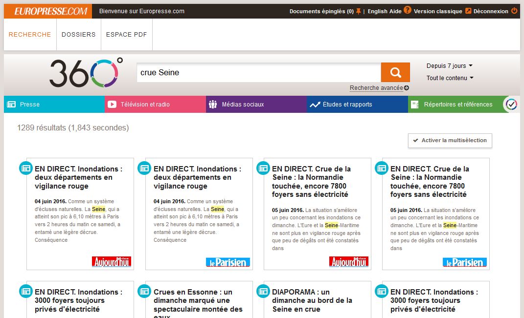Click the press icon on le Parisien's "vigilance rouge" card
Screen dimensions: 524x318
point(144,168)
